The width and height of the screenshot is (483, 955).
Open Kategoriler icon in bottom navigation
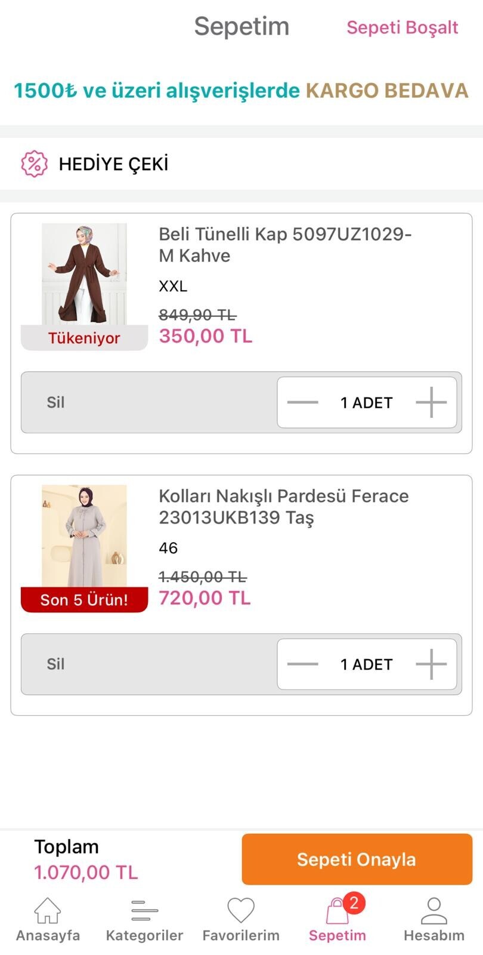pos(144,911)
